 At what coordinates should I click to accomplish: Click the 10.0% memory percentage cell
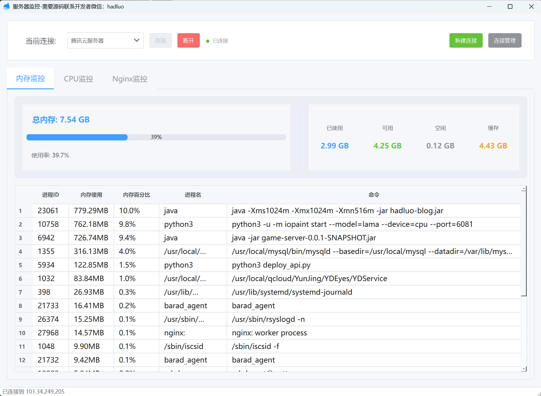136,211
